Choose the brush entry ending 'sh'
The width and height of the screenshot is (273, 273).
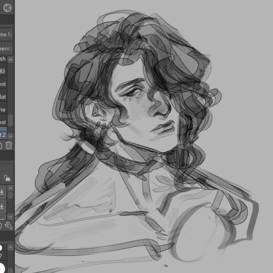[3, 59]
